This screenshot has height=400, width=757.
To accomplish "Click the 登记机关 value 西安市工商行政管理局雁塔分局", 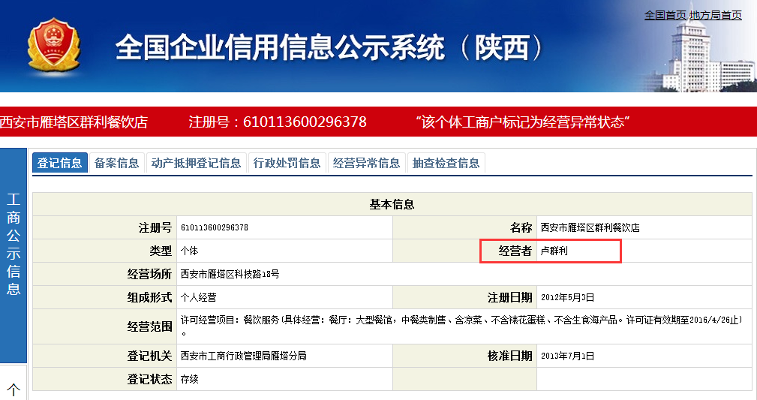I will [x=243, y=356].
